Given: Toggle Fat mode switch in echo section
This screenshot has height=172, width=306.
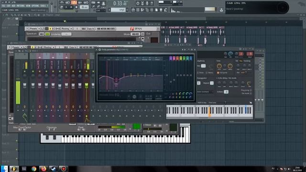Looking at the screenshot, I should [251, 94].
